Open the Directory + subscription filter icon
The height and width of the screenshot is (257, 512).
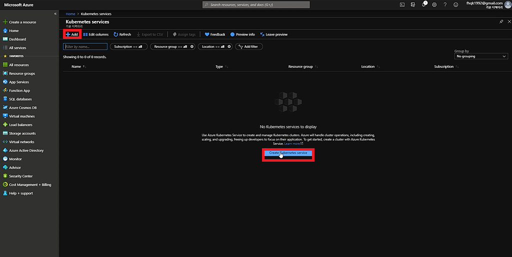click(413, 4)
